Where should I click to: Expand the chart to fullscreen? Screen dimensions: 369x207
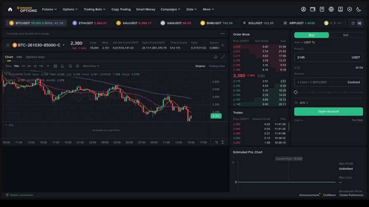tap(223, 57)
